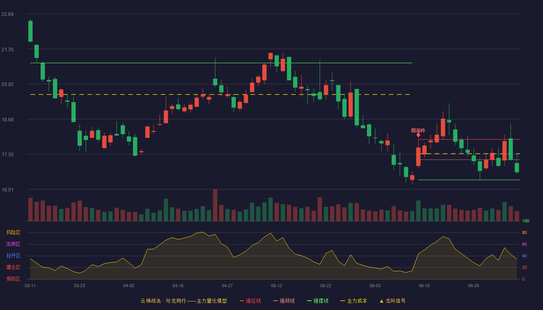
Task: Click the 05-12 date label
Action: (x=277, y=286)
